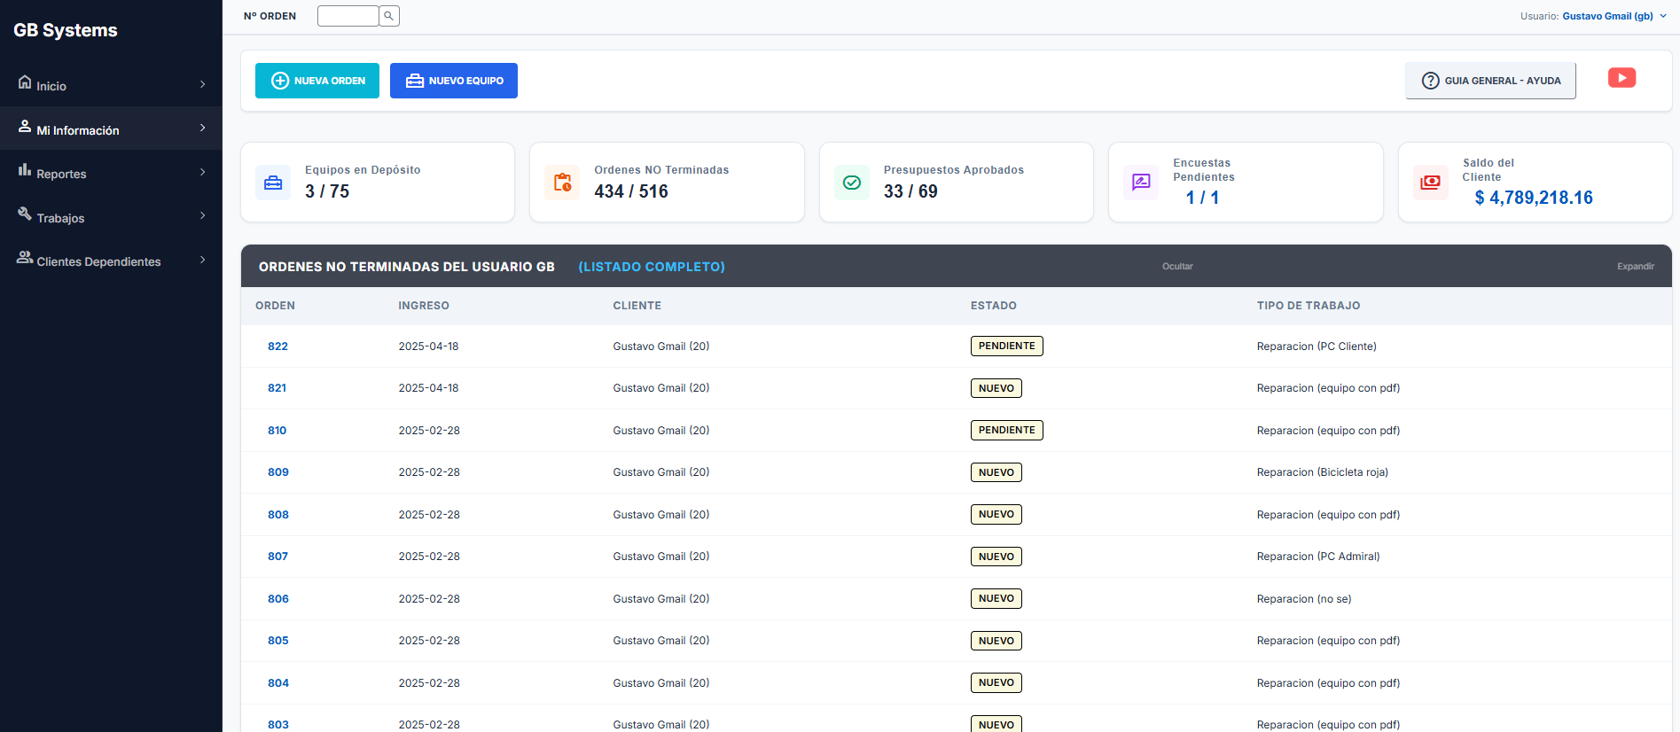Click the search magnifier icon beside Nº ORDEN
Viewport: 1680px width, 732px height.
(x=389, y=16)
